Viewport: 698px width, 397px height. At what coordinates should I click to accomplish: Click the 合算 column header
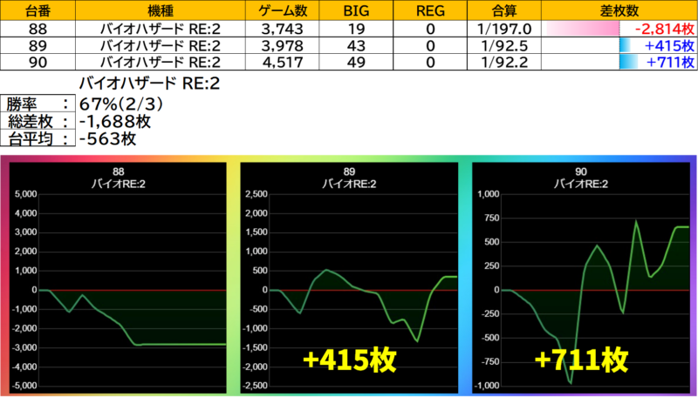click(504, 10)
